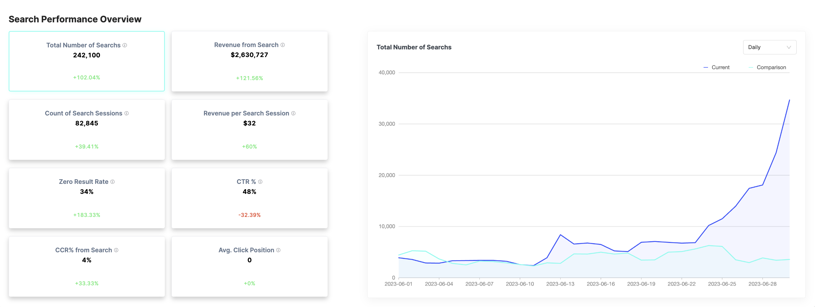The image size is (815, 307).
Task: Click info icon beside Count of Search Sessions
Action: 127,113
